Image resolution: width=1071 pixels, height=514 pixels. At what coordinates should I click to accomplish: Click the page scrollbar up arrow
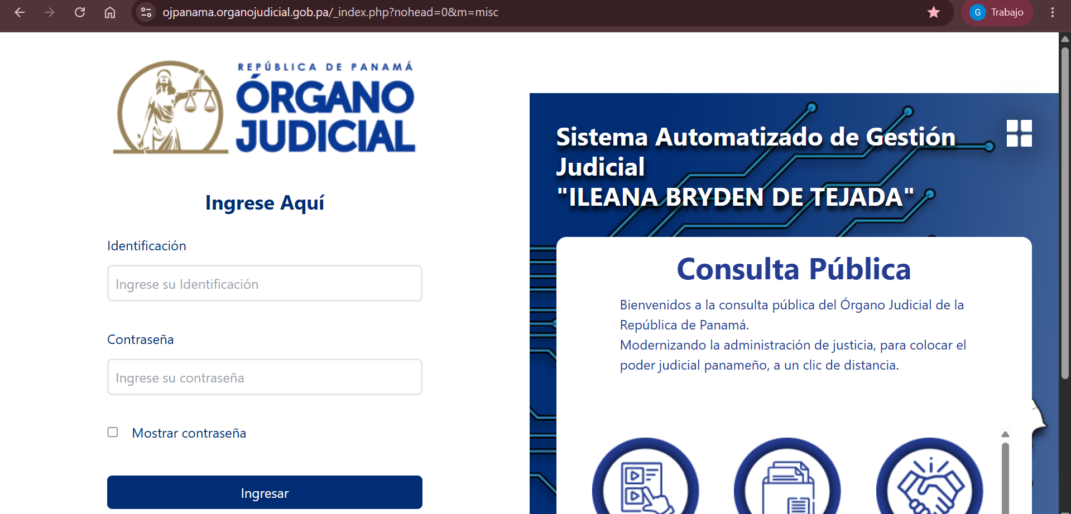[x=1065, y=39]
